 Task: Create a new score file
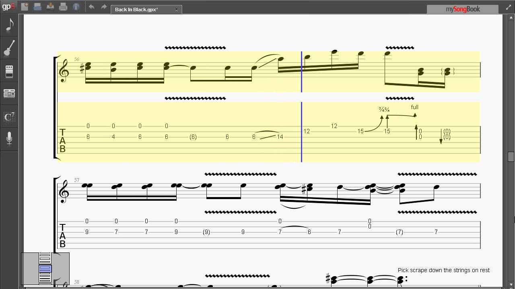[25, 6]
